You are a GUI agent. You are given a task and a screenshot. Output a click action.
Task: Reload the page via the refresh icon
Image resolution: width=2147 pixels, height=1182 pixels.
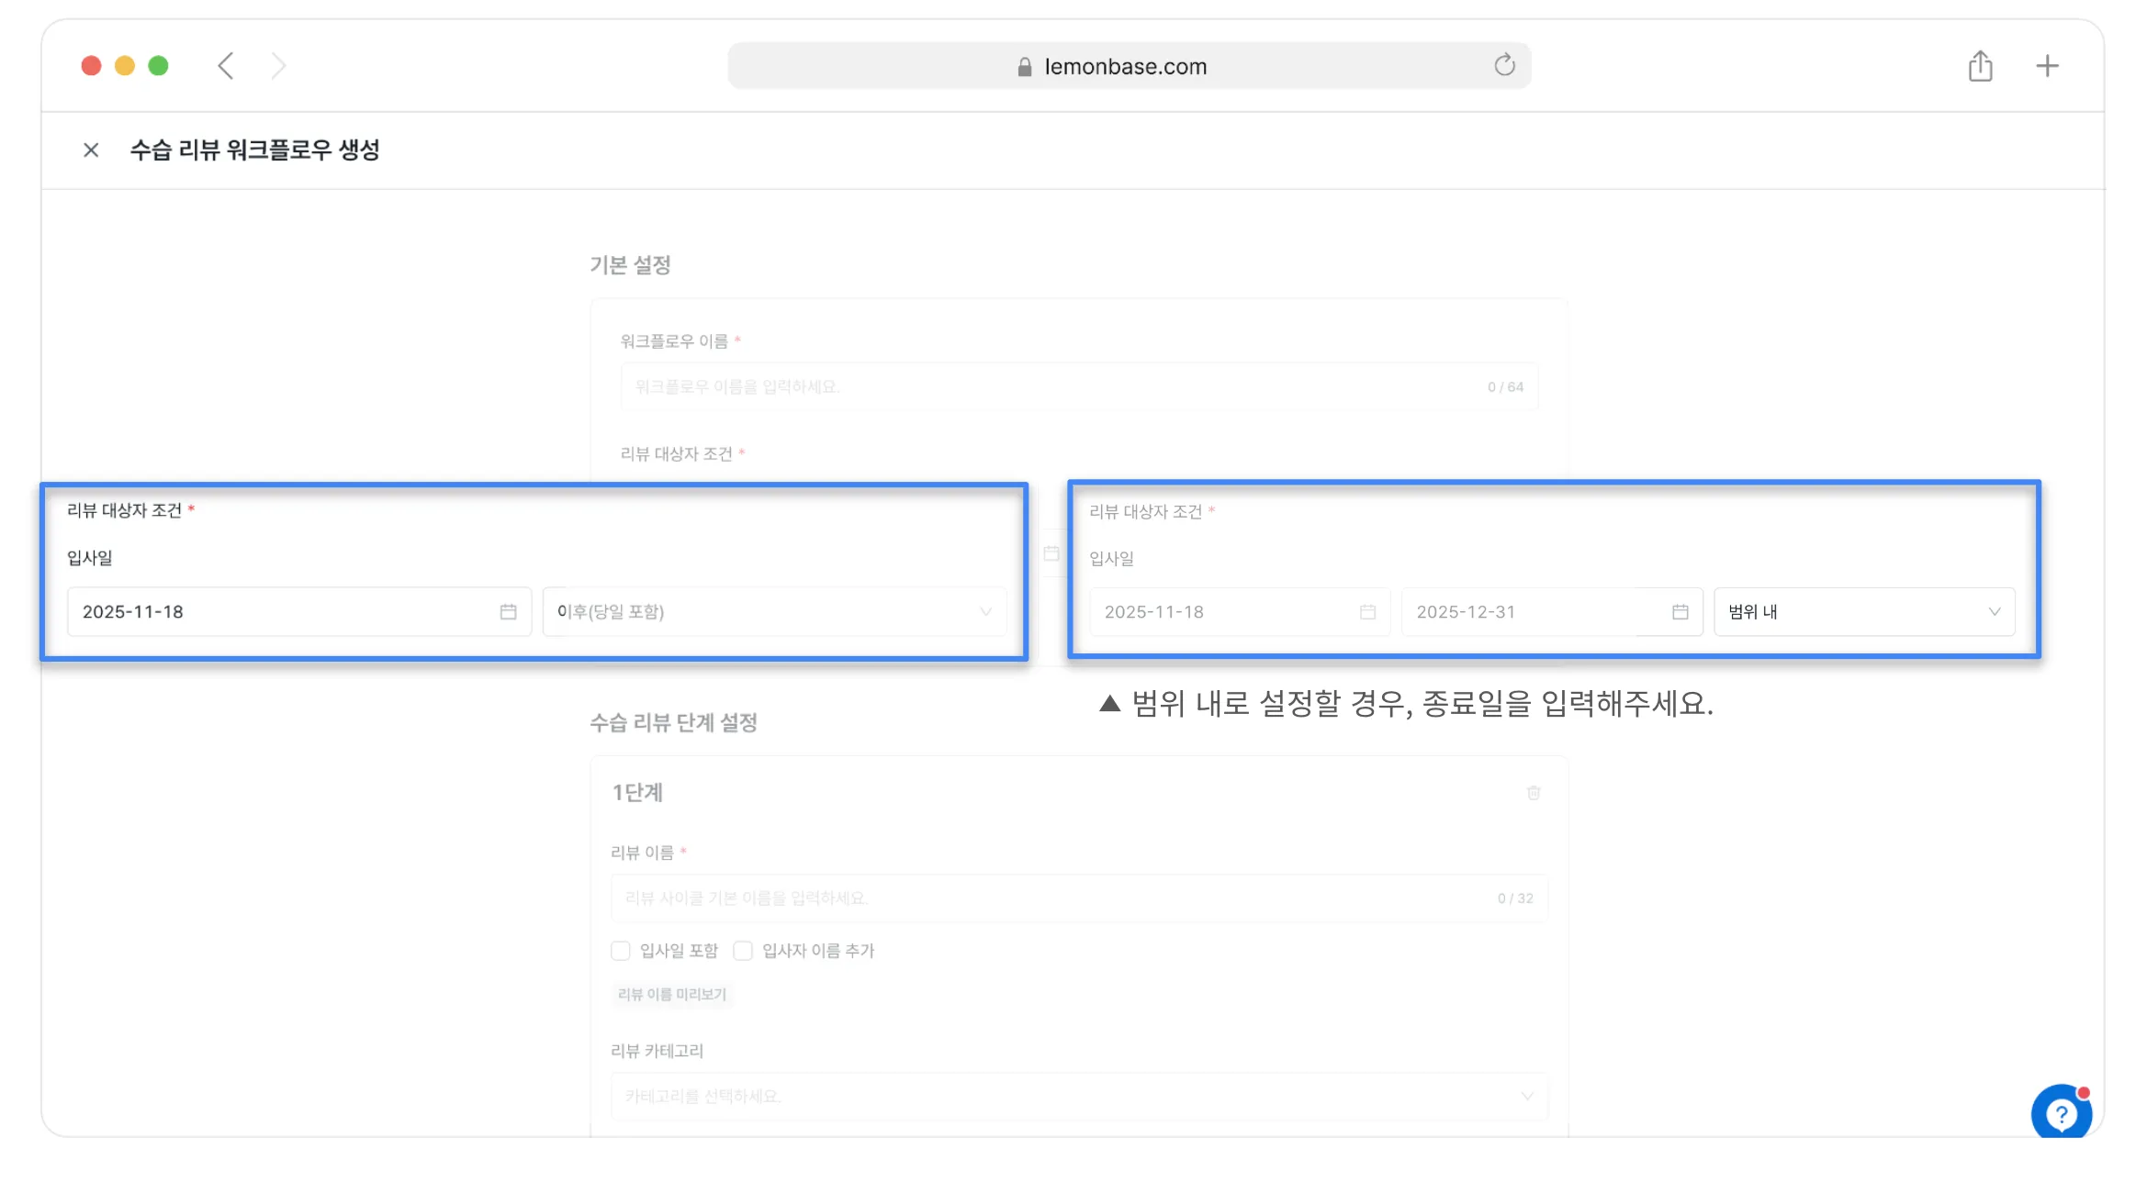[x=1504, y=65]
